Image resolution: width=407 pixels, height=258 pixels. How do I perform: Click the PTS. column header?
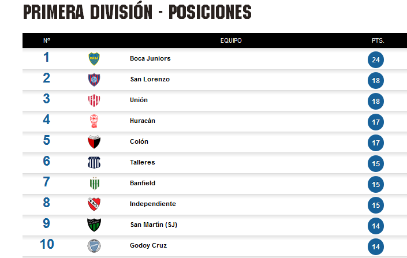pos(378,40)
